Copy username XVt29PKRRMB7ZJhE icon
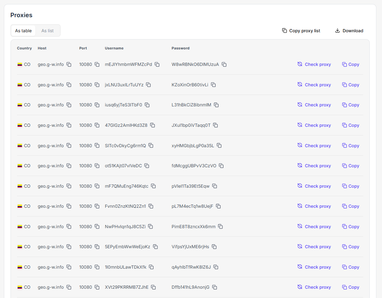 tap(154, 287)
